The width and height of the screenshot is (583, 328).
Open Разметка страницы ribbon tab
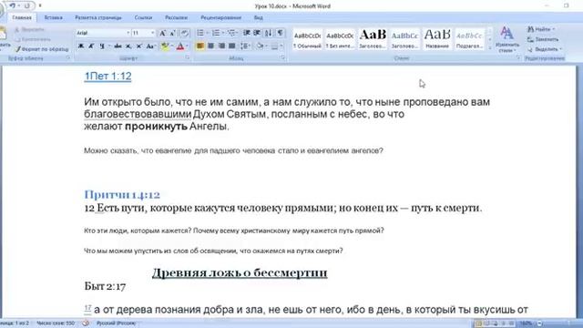pyautogui.click(x=98, y=17)
